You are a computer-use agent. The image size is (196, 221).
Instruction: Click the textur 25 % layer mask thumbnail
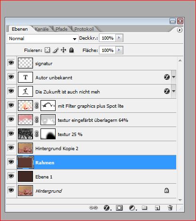[48, 134]
